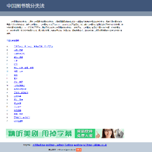Open category T 工业技术 link
This screenshot has height=152, width=152.
point(17,107)
